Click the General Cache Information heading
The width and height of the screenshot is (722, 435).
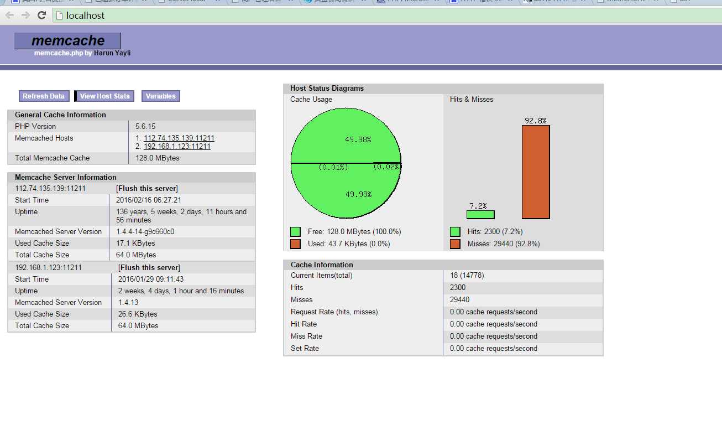60,115
